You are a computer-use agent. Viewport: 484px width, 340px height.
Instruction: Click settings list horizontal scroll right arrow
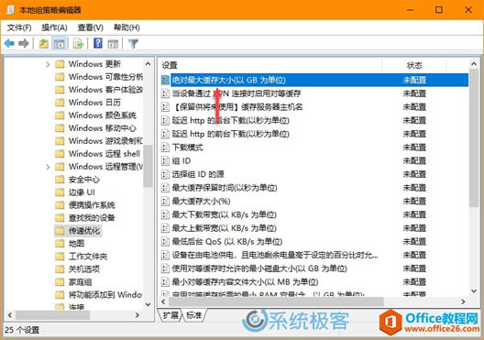(463, 302)
